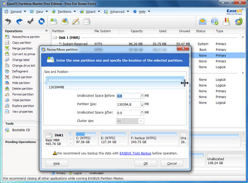Click the Change label pencil toolbar icon
The image size is (248, 183).
(76, 22)
